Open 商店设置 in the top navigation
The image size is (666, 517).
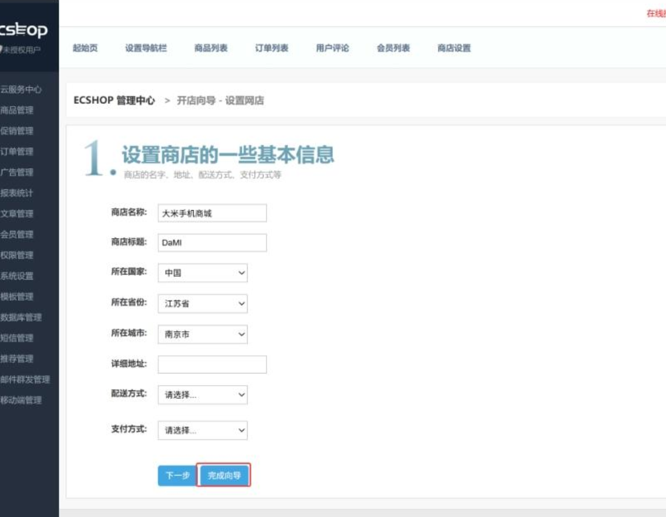click(454, 48)
